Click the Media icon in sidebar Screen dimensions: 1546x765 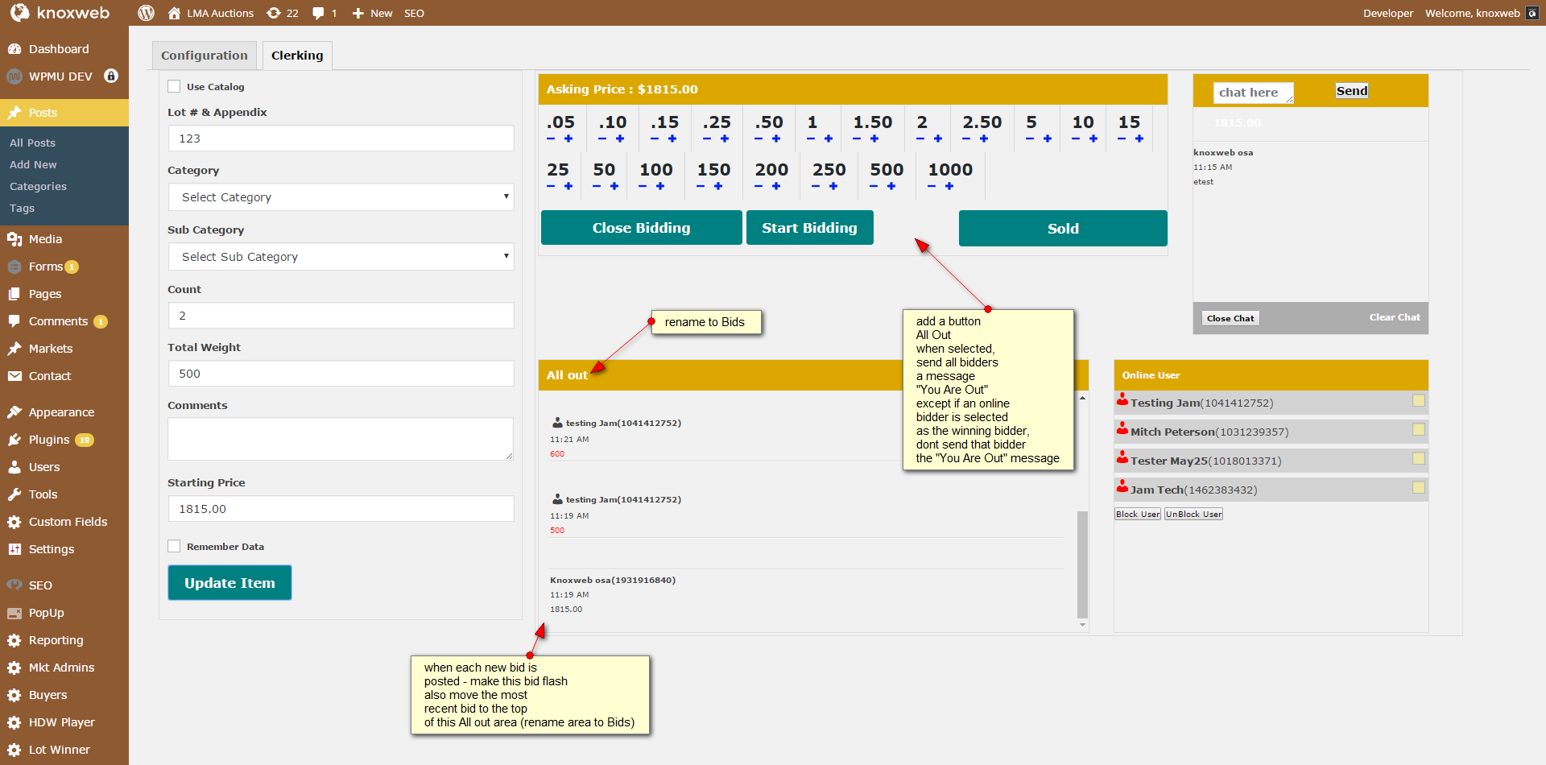click(x=14, y=239)
